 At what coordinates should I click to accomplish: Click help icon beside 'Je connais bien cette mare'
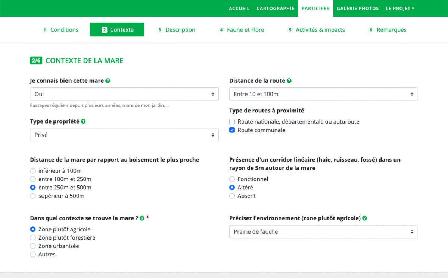tap(108, 80)
